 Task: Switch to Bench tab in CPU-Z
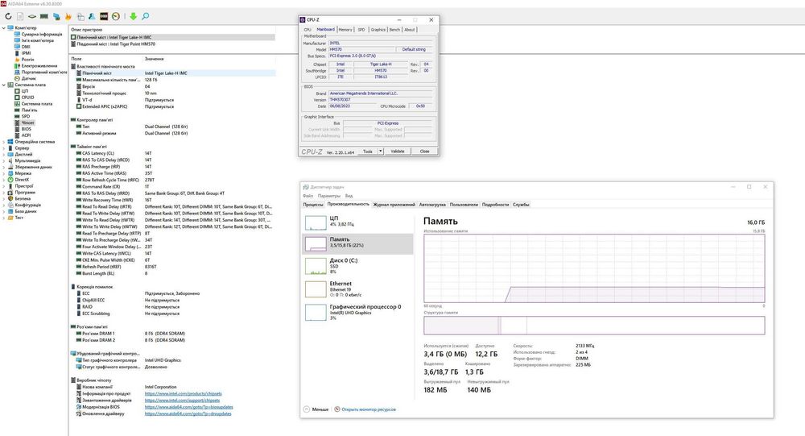pyautogui.click(x=394, y=30)
